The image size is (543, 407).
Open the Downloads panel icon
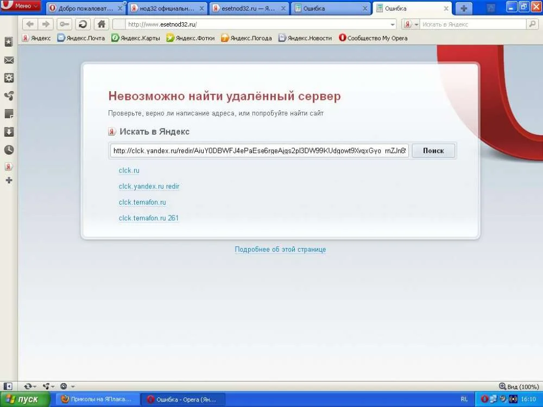point(9,132)
